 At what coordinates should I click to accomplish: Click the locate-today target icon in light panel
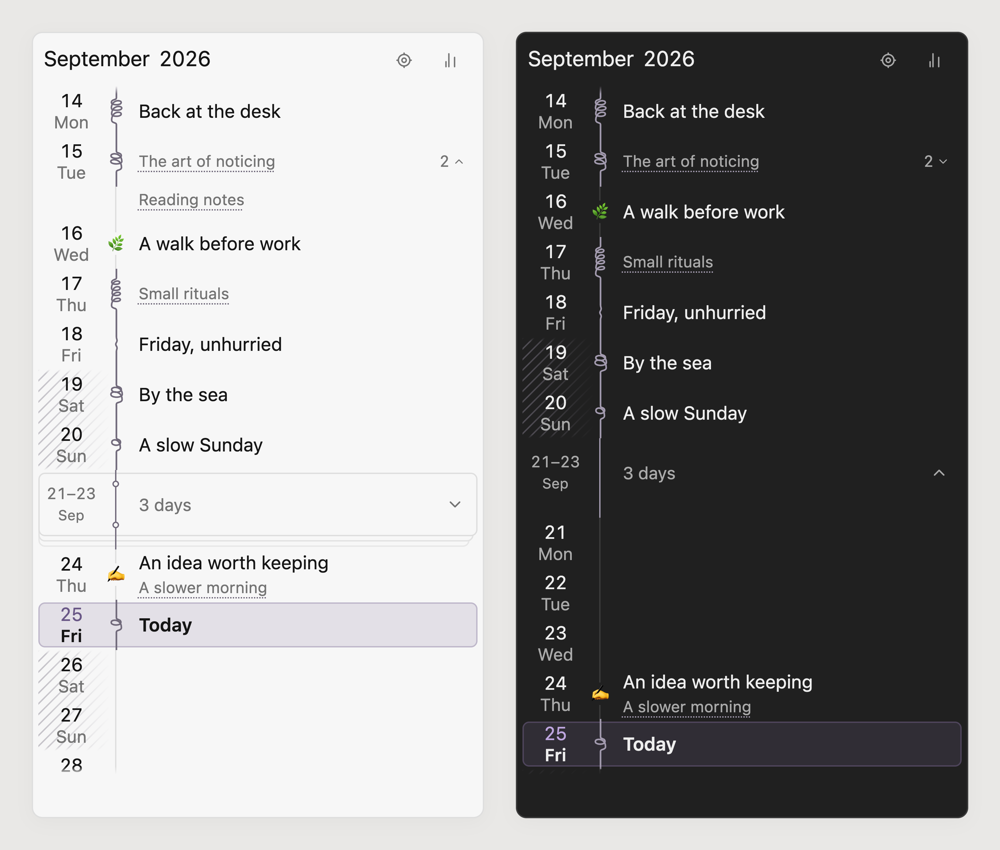click(404, 60)
